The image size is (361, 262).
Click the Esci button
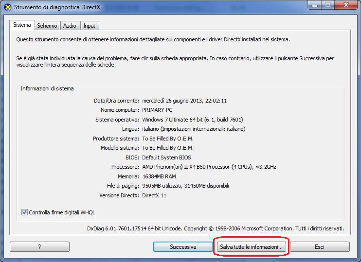tap(320, 246)
